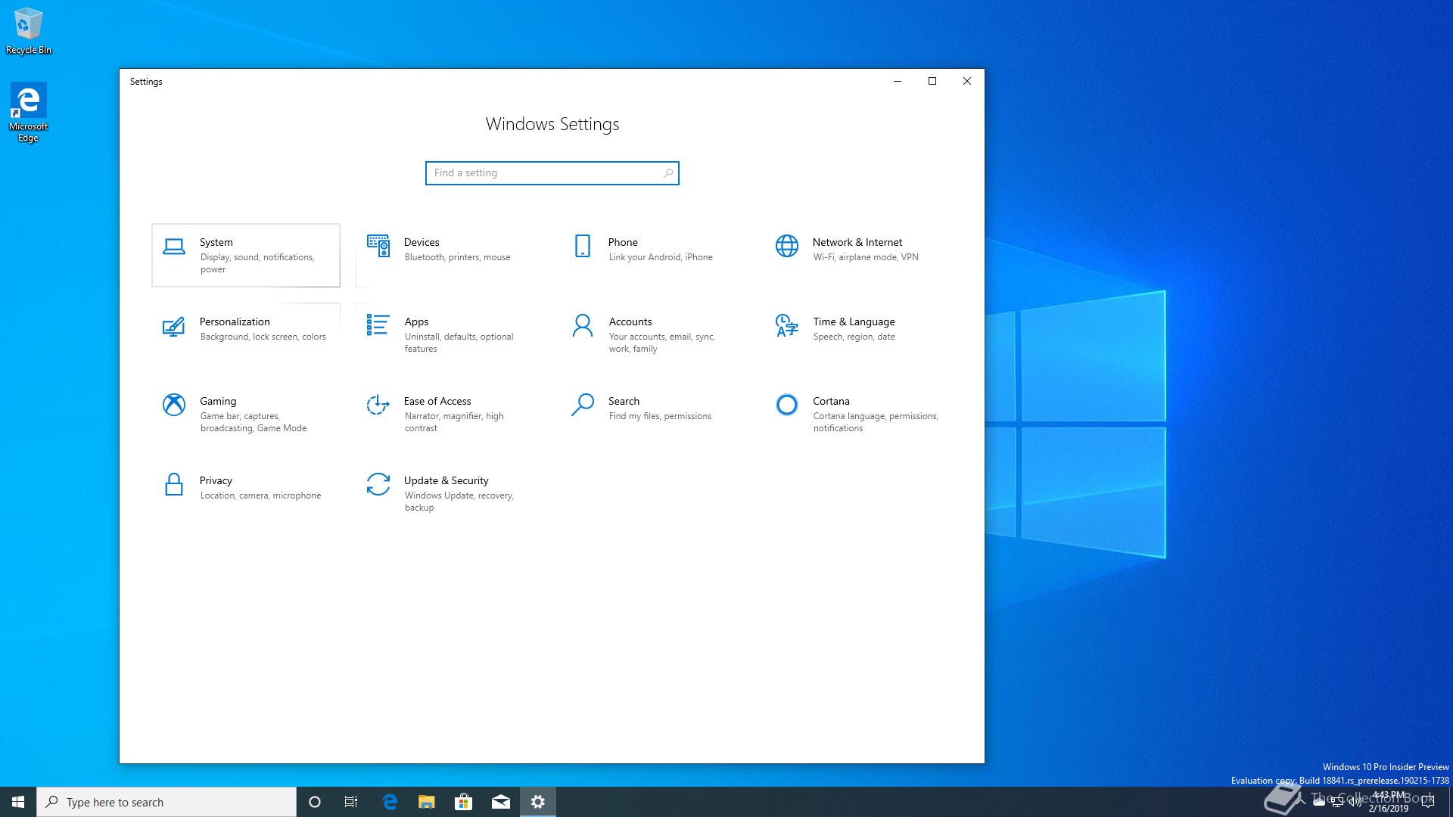Screen dimensions: 1453x817
Task: Open Time & Language settings
Action: 859,335
